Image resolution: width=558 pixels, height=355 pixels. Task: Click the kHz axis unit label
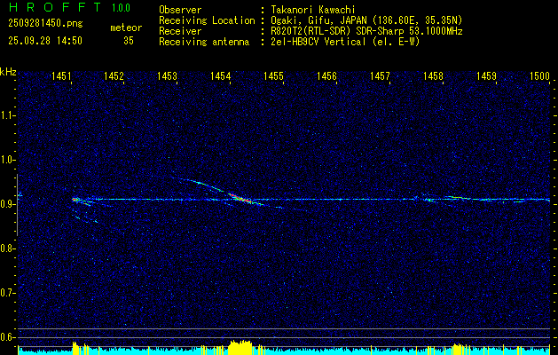[x=8, y=72]
